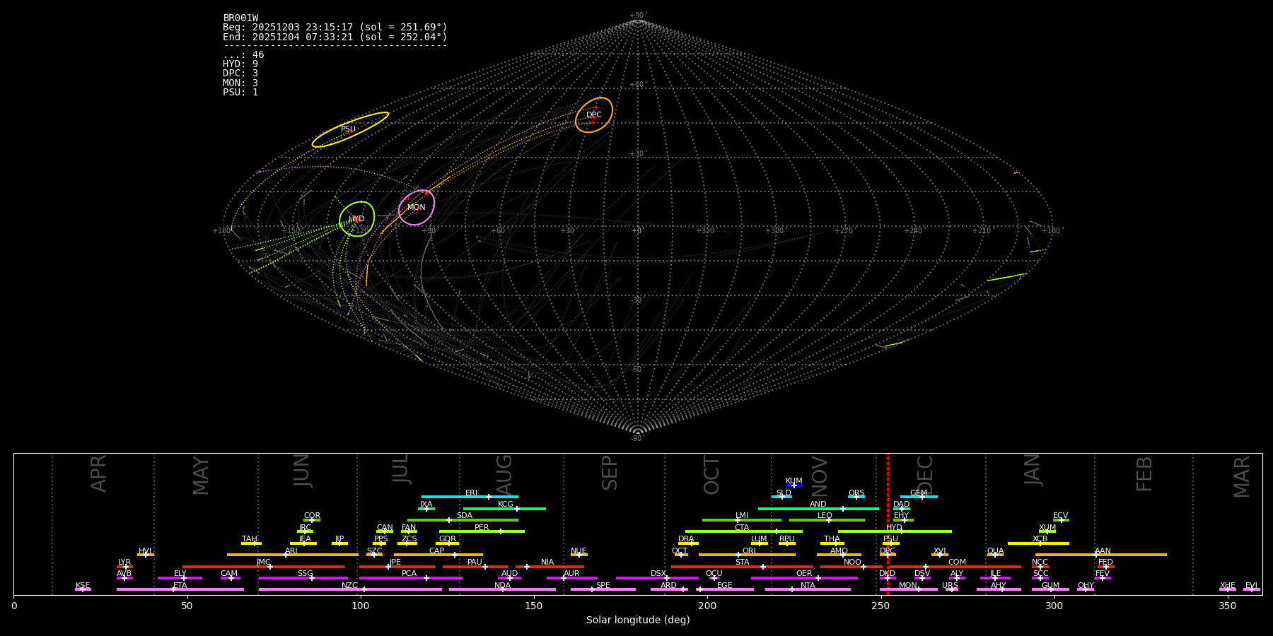The width and height of the screenshot is (1273, 636).
Task: Click the LMI shower label in timeline
Action: [x=742, y=516]
